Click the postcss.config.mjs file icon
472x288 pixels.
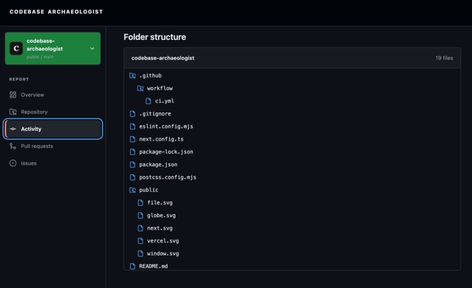tap(132, 177)
